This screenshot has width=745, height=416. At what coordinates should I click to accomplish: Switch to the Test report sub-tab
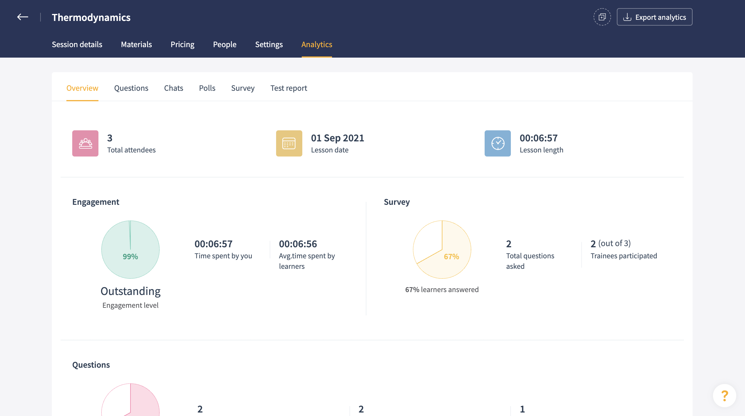[289, 88]
